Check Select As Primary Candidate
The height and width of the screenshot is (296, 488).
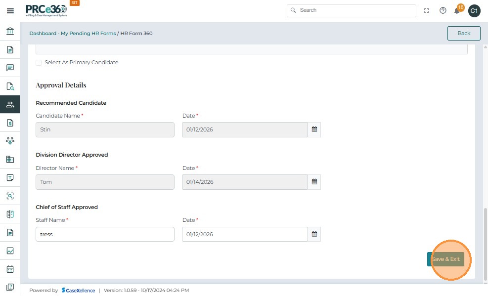[x=39, y=63]
